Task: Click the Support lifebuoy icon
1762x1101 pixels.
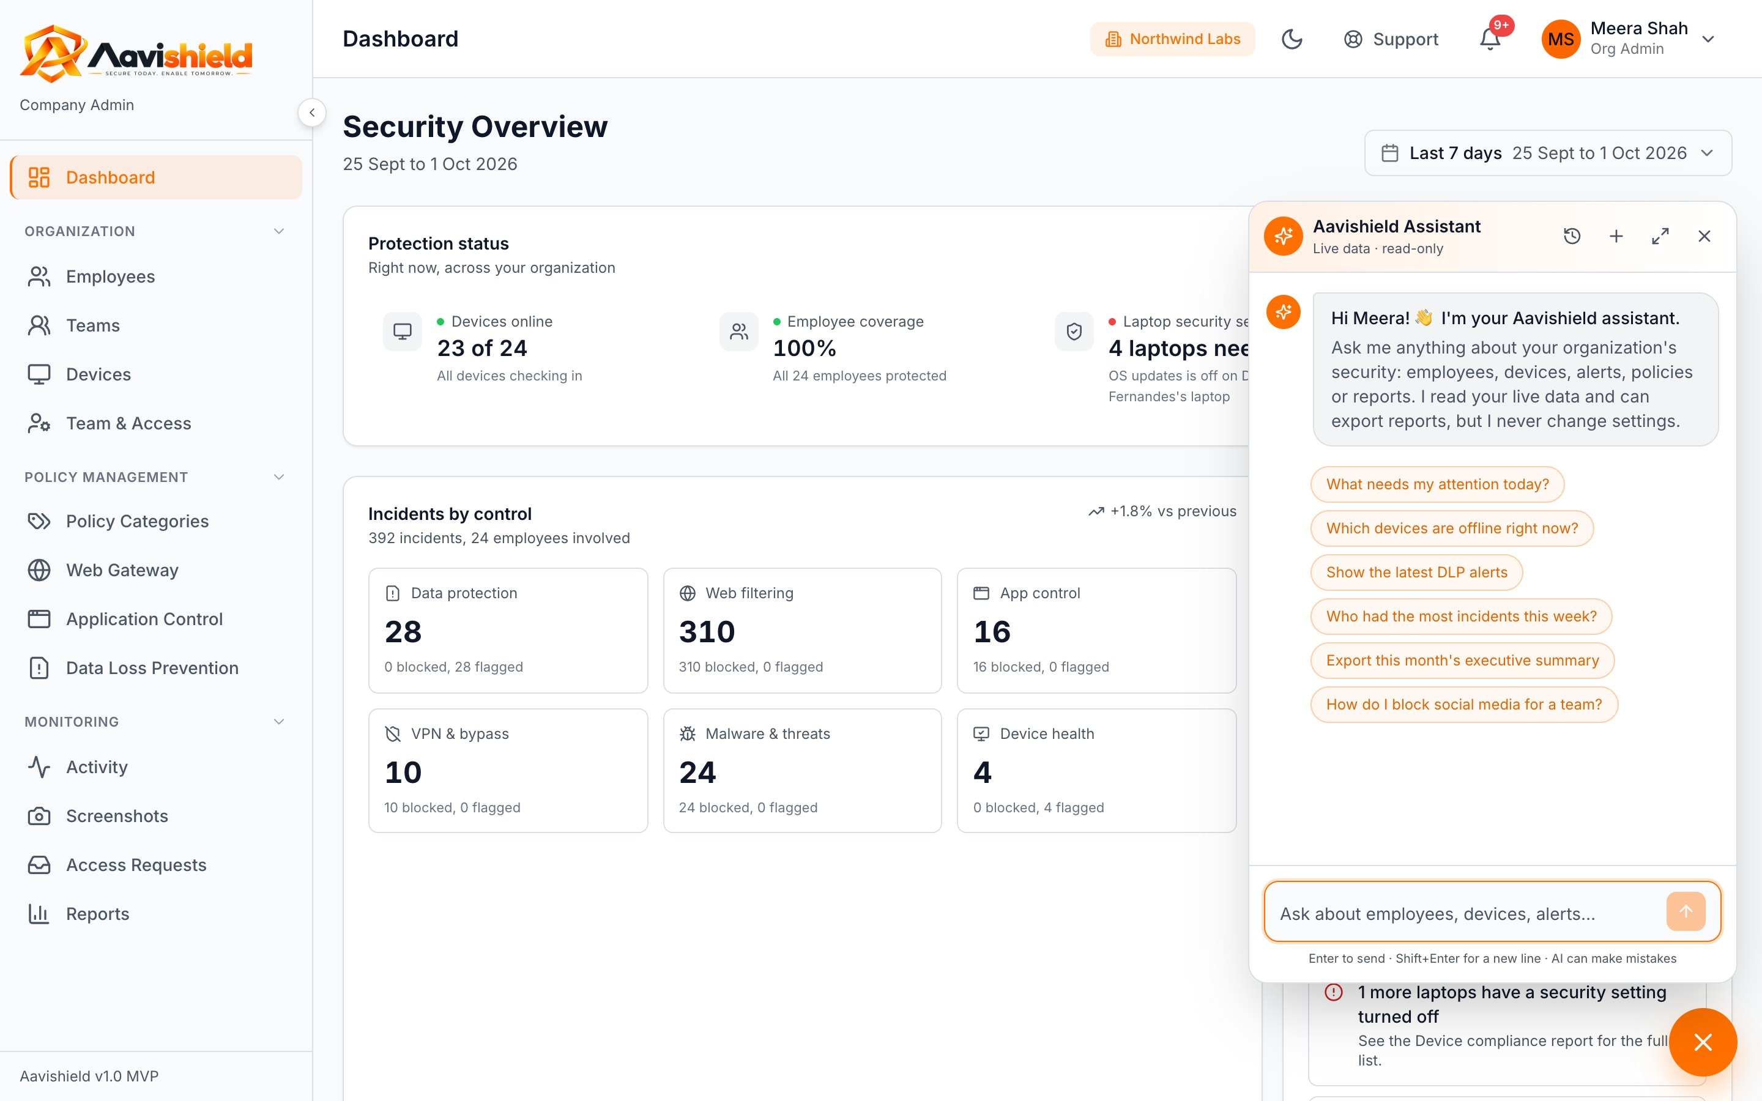Action: [x=1353, y=39]
